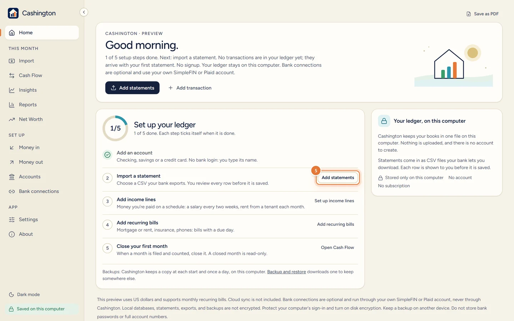Click the completed Add an account checkmark

[107, 155]
